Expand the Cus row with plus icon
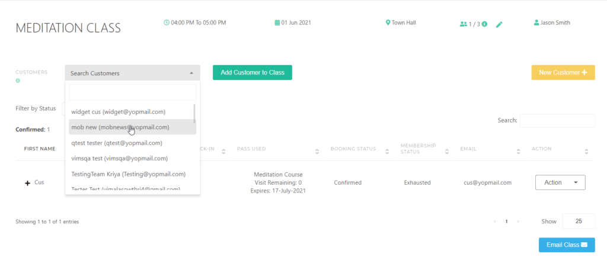The width and height of the screenshot is (607, 270). click(27, 183)
